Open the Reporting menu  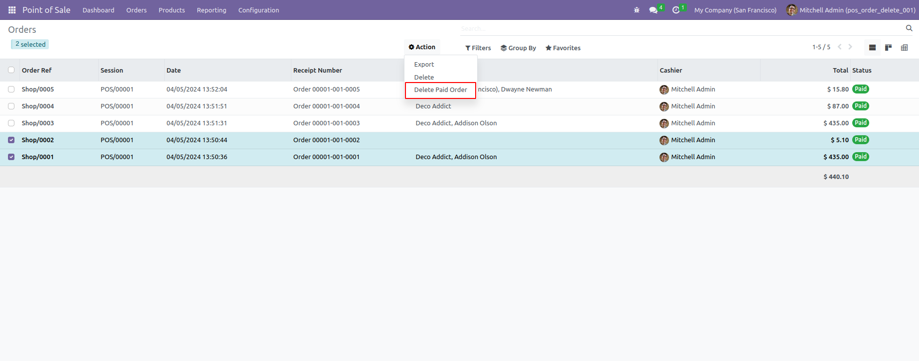[x=211, y=10]
